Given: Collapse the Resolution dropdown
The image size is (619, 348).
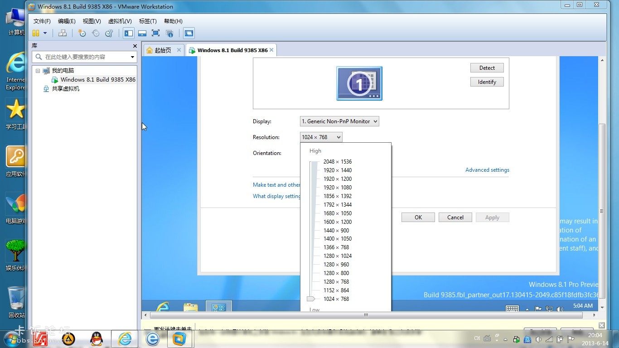Looking at the screenshot, I should tap(321, 137).
